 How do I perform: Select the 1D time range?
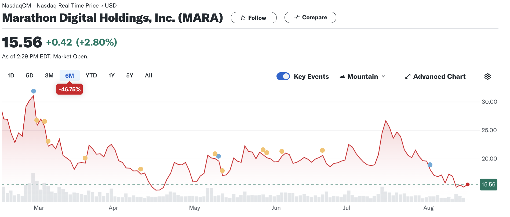[x=11, y=76]
